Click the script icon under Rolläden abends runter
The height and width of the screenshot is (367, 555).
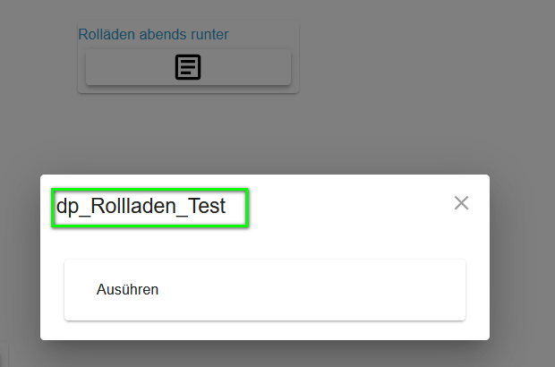188,67
